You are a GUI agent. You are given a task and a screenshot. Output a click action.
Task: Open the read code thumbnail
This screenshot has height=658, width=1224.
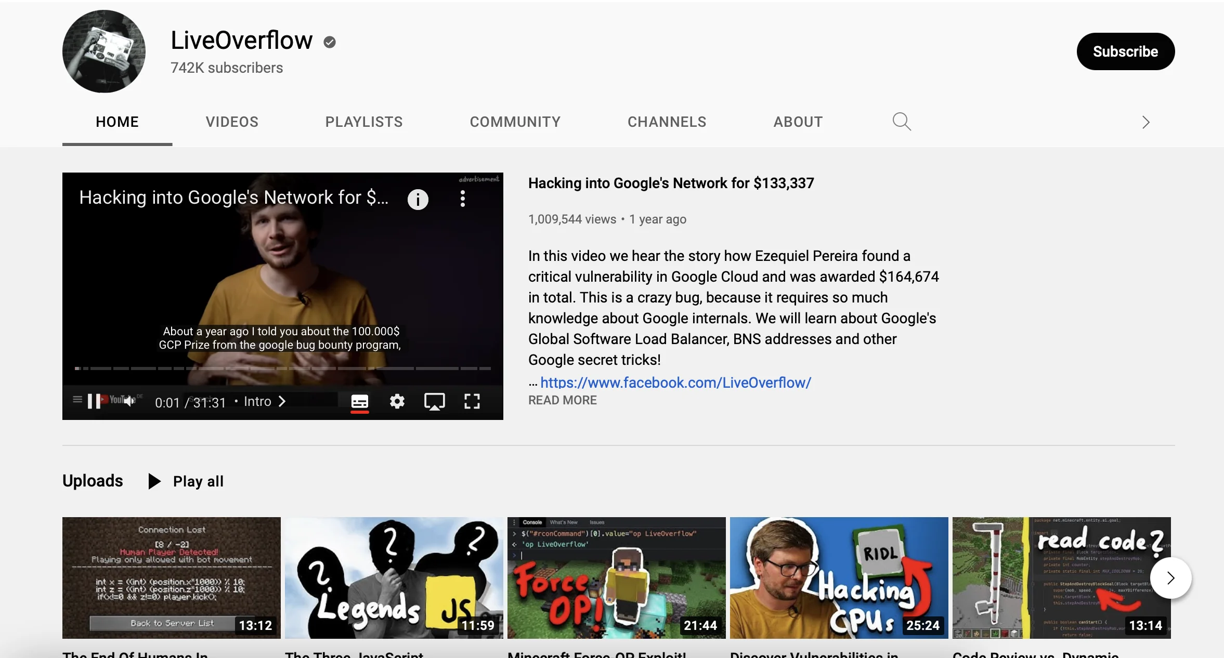click(x=1062, y=578)
